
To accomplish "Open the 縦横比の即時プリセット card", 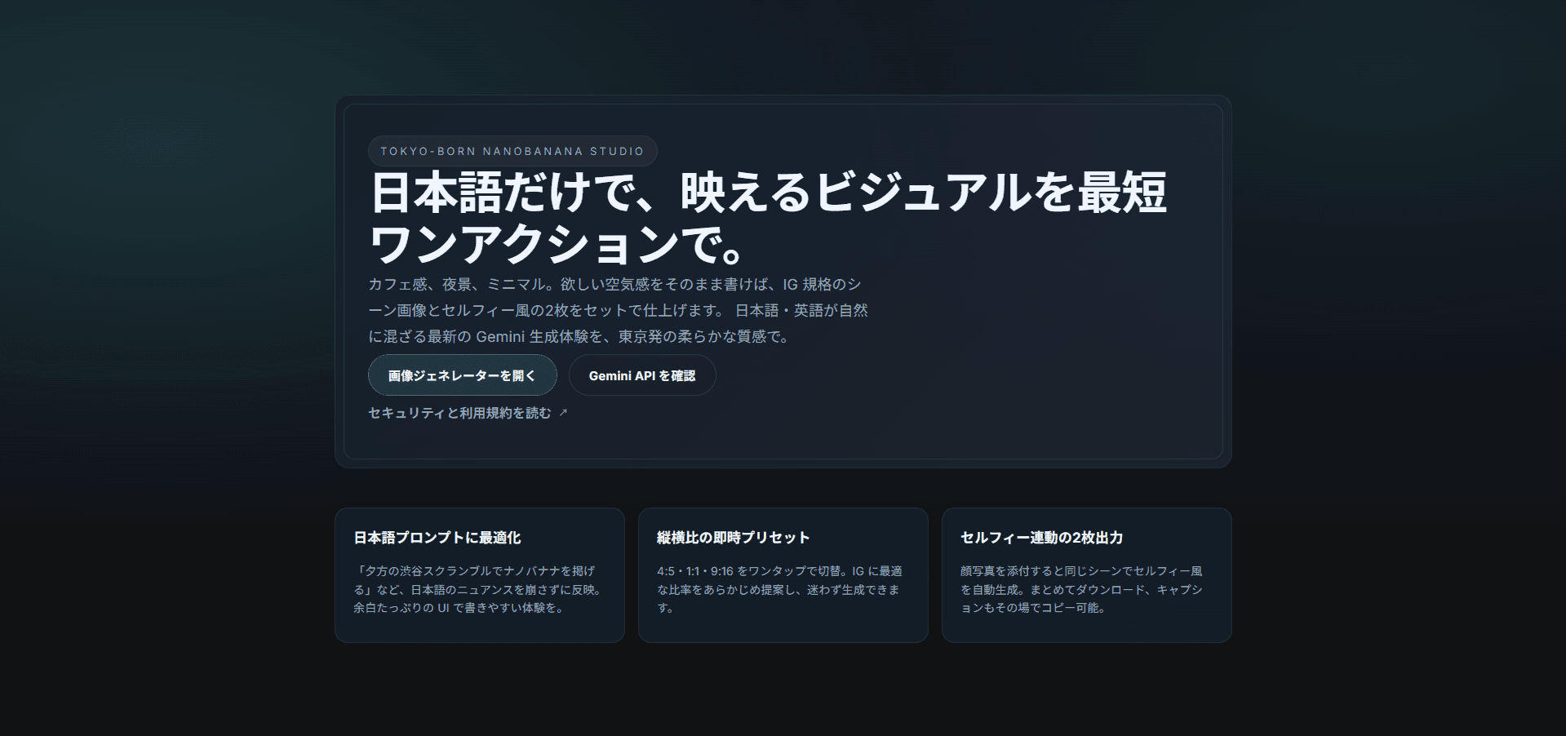I will (783, 575).
